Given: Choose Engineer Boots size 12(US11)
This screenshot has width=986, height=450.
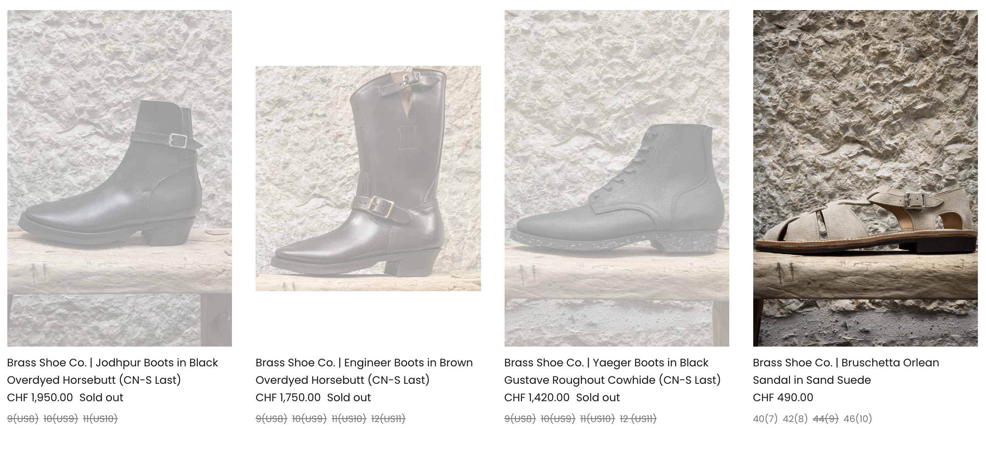Looking at the screenshot, I should [388, 419].
